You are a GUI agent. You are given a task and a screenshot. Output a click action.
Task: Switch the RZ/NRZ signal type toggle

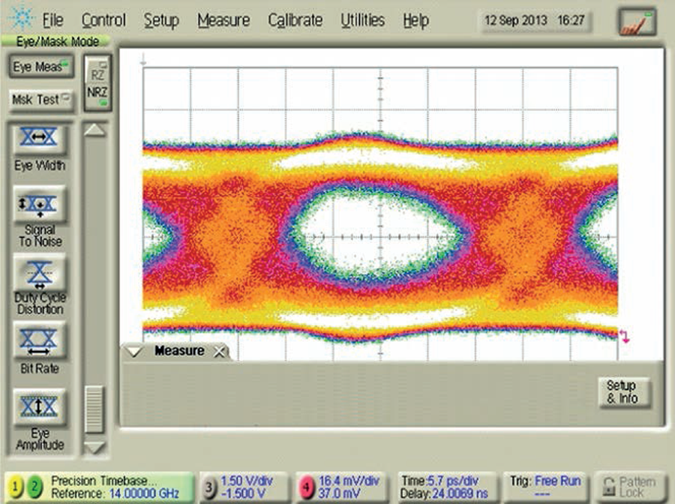97,83
